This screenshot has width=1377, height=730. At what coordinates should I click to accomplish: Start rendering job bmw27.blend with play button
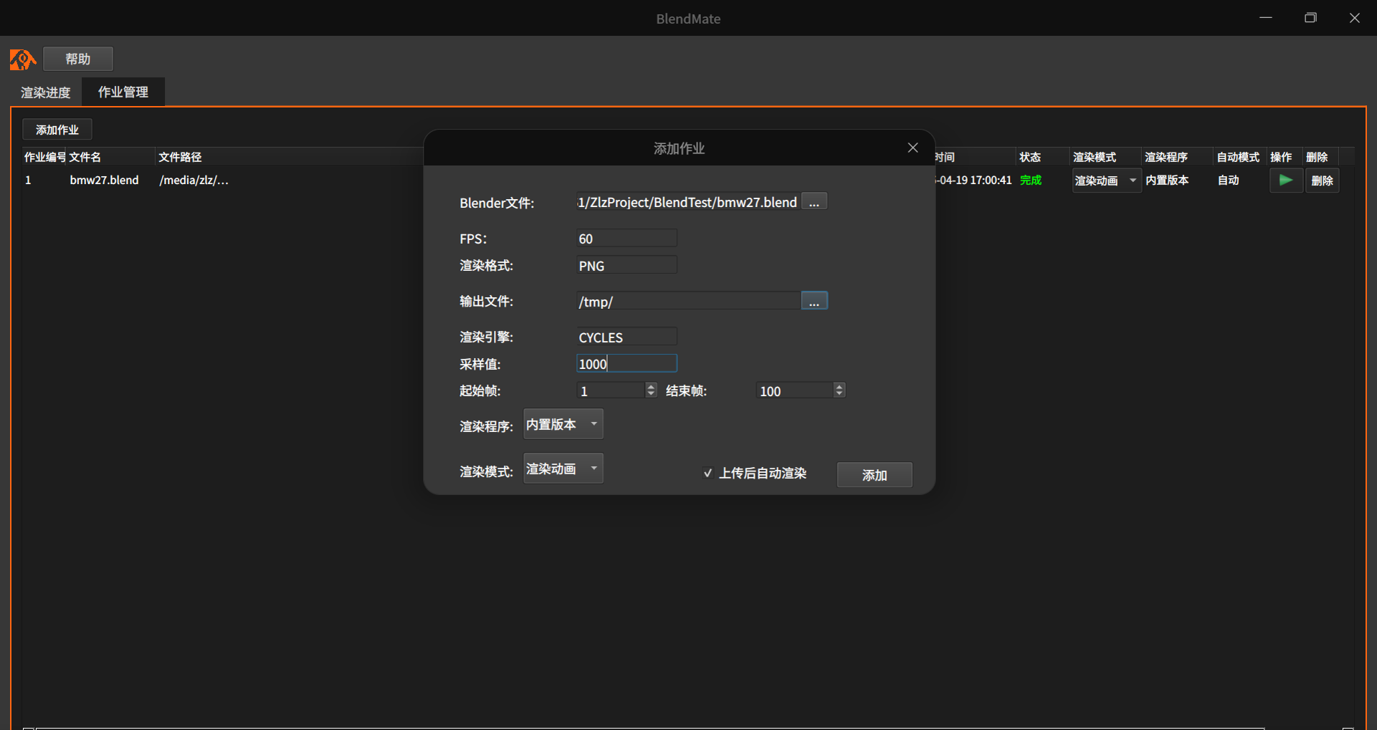(1286, 181)
